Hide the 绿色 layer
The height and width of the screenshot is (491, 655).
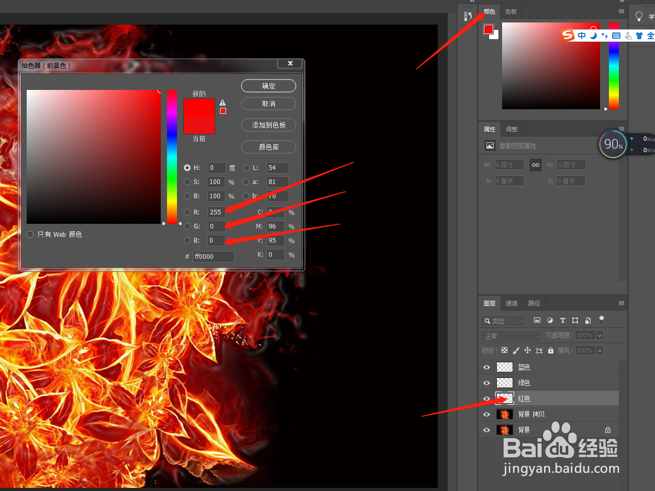(486, 383)
